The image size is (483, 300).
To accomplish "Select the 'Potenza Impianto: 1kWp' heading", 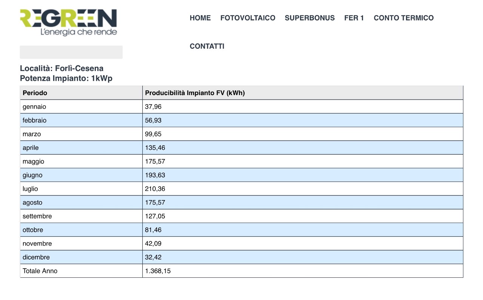I will 66,78.
